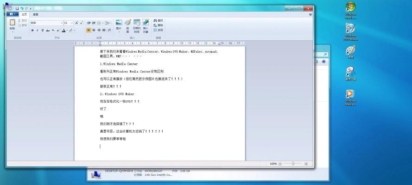412x185 pixels.
Task: Switch to the 查看 ribbon tab
Action: click(36, 15)
